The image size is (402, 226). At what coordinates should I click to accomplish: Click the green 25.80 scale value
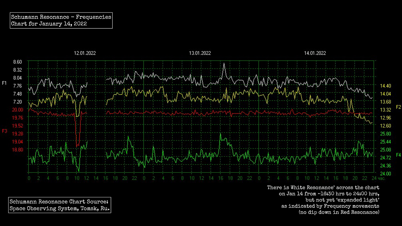coord(385,134)
